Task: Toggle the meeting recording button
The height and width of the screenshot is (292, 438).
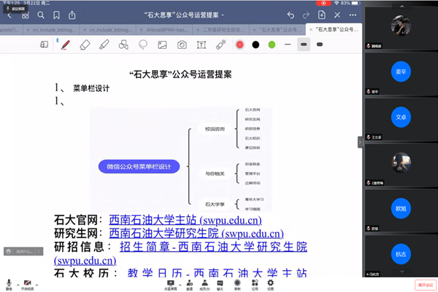Action: [237, 283]
